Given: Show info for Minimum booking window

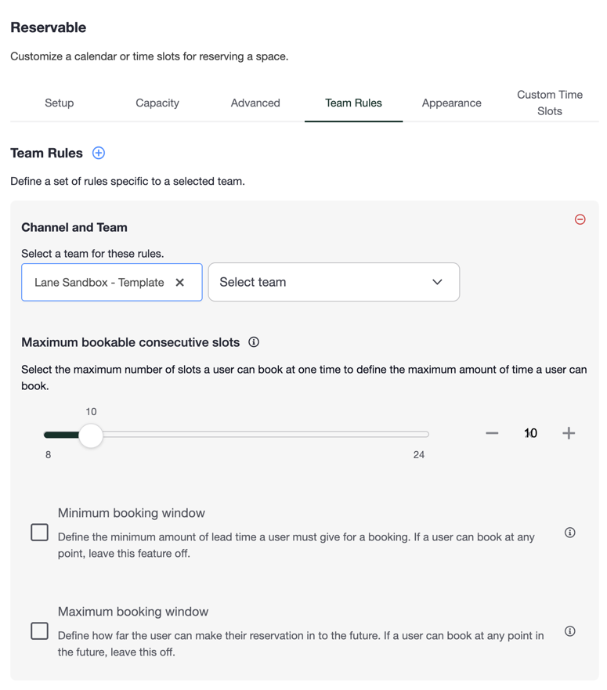Looking at the screenshot, I should click(x=569, y=533).
